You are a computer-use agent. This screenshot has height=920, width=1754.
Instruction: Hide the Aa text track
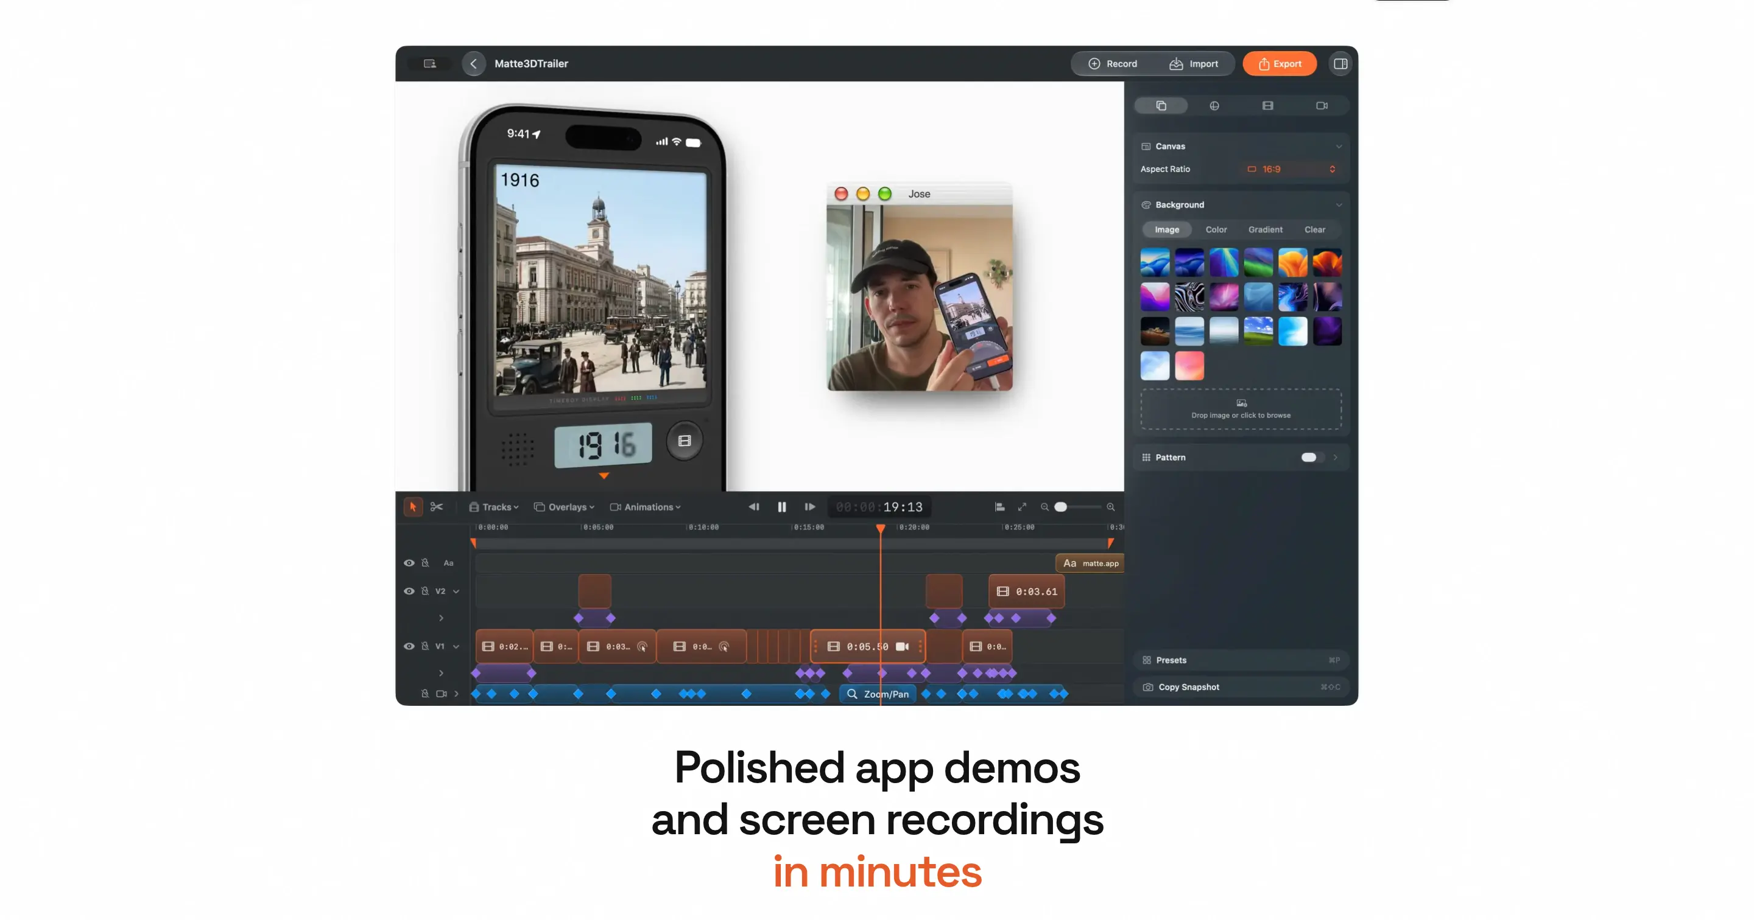click(x=409, y=563)
